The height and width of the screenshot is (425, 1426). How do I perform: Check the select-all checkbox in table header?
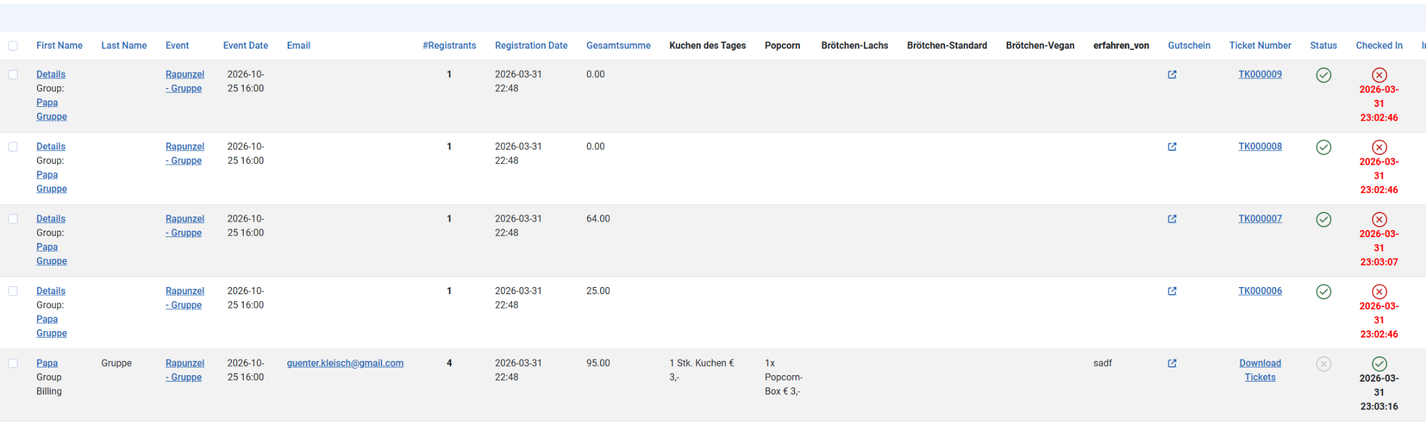coord(13,46)
